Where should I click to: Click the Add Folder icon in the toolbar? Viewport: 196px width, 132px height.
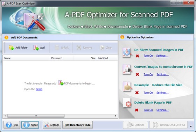[12, 47]
